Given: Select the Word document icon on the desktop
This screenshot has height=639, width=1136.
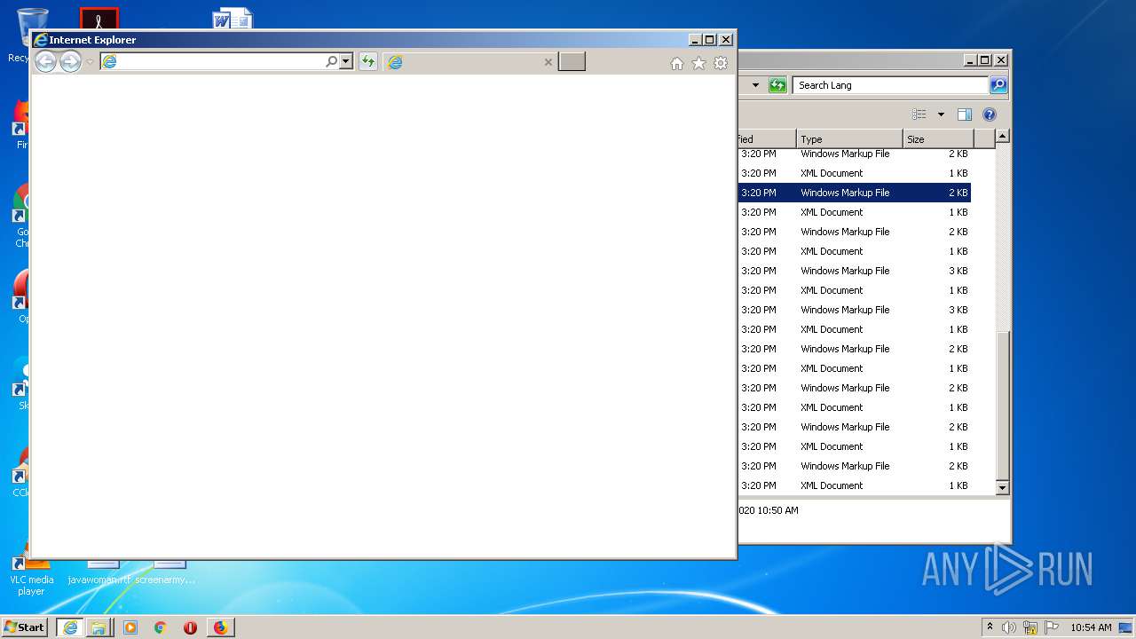Looking at the screenshot, I should (233, 19).
